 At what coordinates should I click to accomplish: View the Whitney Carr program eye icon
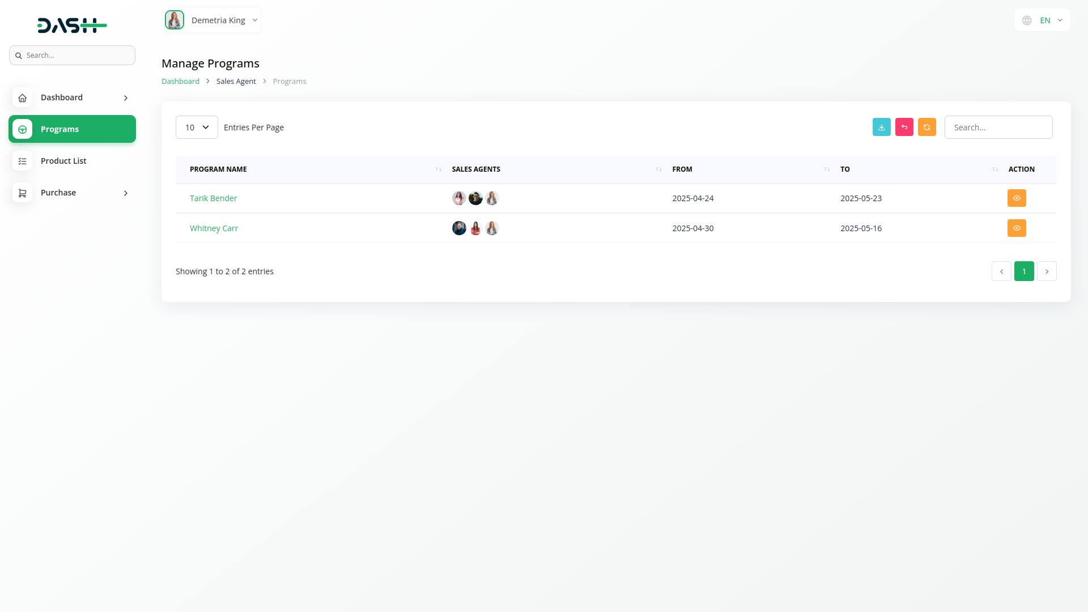click(x=1017, y=228)
